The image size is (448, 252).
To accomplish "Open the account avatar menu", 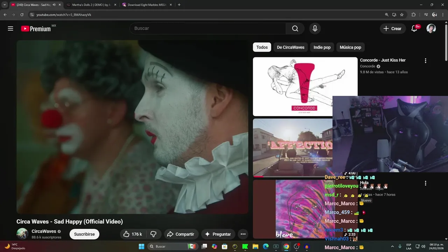I will [x=431, y=29].
